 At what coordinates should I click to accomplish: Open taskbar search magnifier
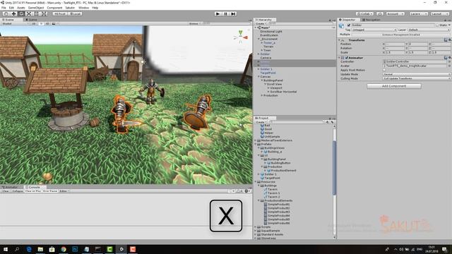(17, 249)
